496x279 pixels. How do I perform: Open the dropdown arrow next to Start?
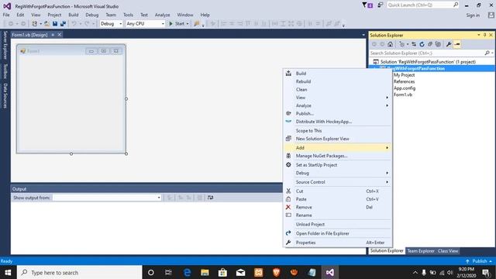click(x=188, y=24)
